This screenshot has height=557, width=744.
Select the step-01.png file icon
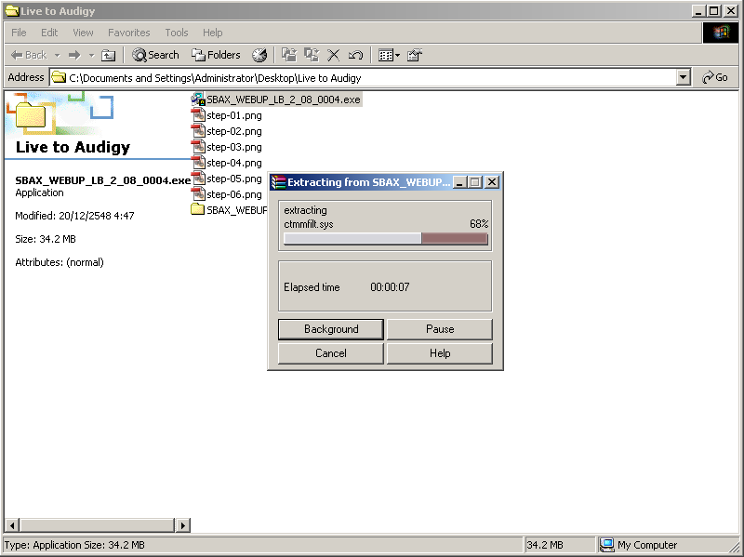coord(198,115)
